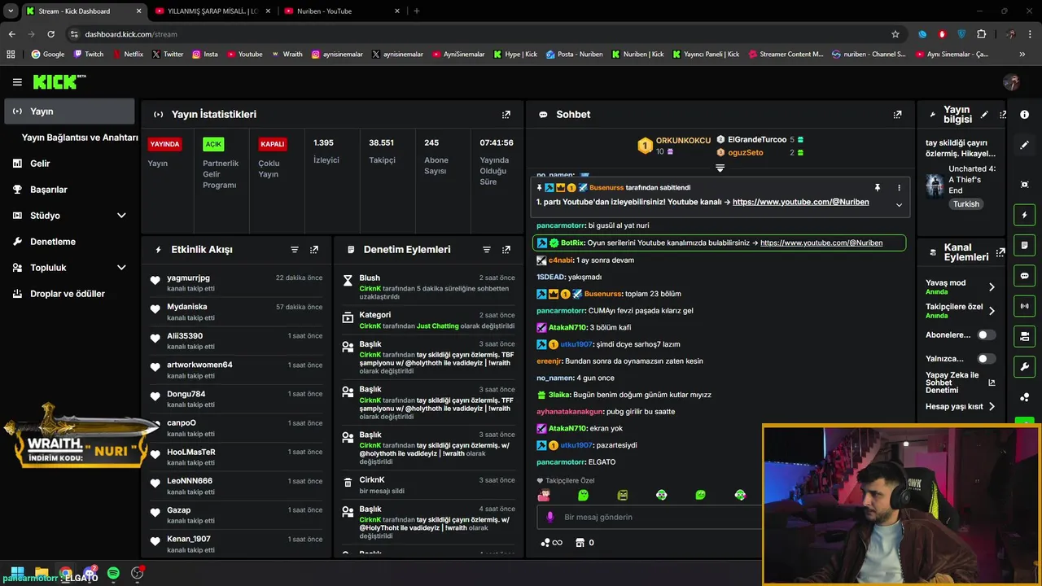Image resolution: width=1042 pixels, height=586 pixels.
Task: Open the browser tab search dropdown
Action: (11, 11)
